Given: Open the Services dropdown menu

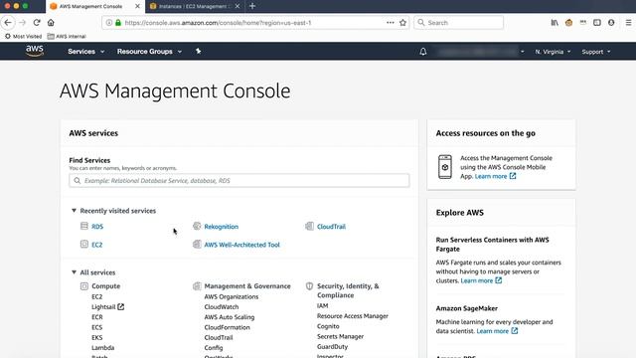Looking at the screenshot, I should coord(86,52).
